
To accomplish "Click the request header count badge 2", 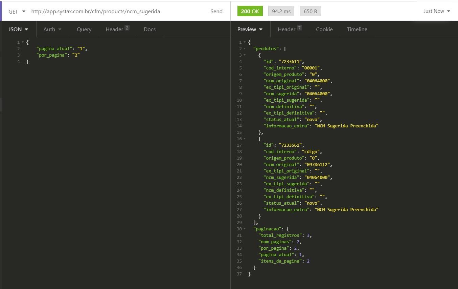I will point(127,28).
